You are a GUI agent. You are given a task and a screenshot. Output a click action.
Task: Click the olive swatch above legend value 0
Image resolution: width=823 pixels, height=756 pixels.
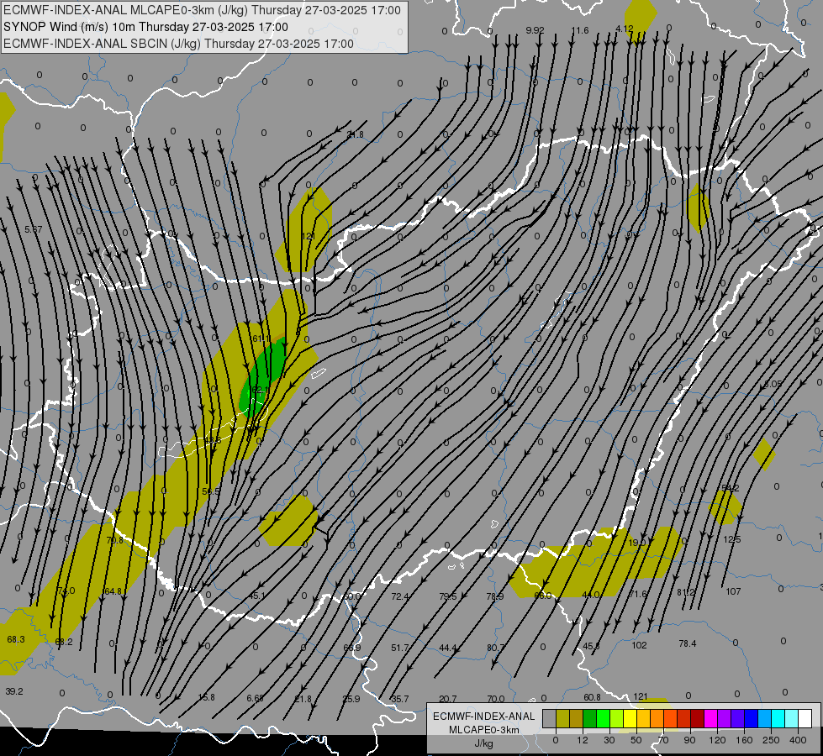562,718
